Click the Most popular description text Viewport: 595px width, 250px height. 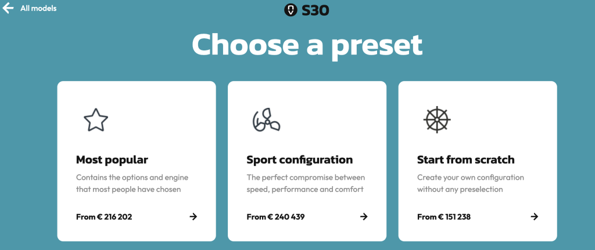point(132,183)
